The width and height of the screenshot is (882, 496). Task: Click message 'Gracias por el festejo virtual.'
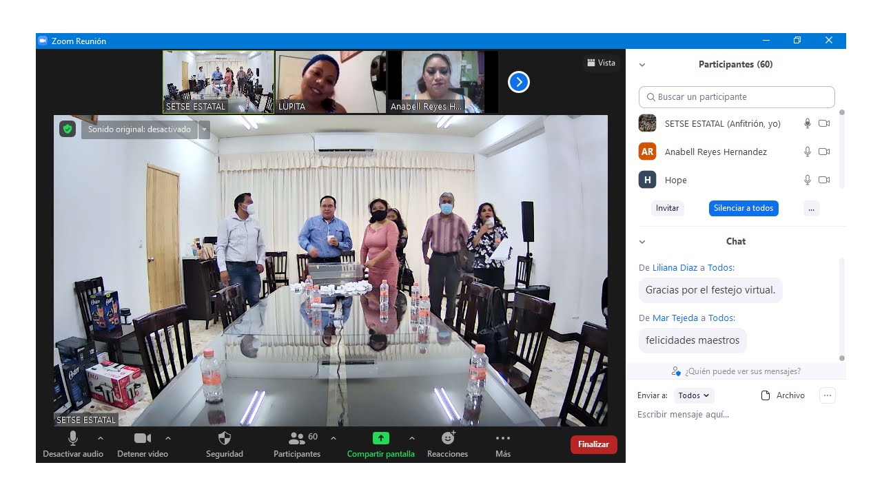pyautogui.click(x=710, y=290)
